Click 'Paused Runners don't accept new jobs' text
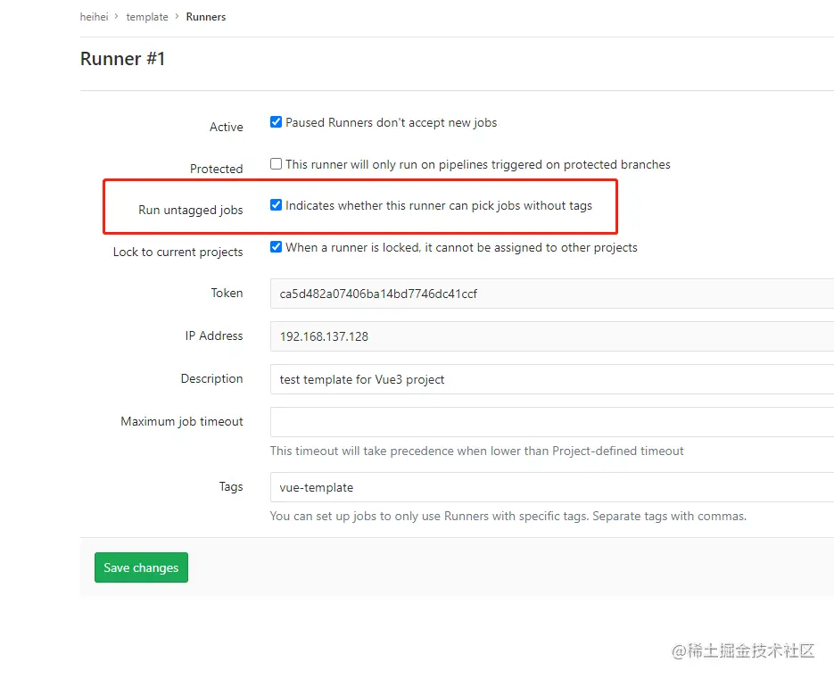This screenshot has height=679, width=834. pyautogui.click(x=391, y=123)
